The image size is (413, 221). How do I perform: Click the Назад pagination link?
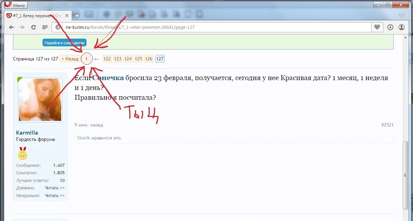[x=69, y=59]
